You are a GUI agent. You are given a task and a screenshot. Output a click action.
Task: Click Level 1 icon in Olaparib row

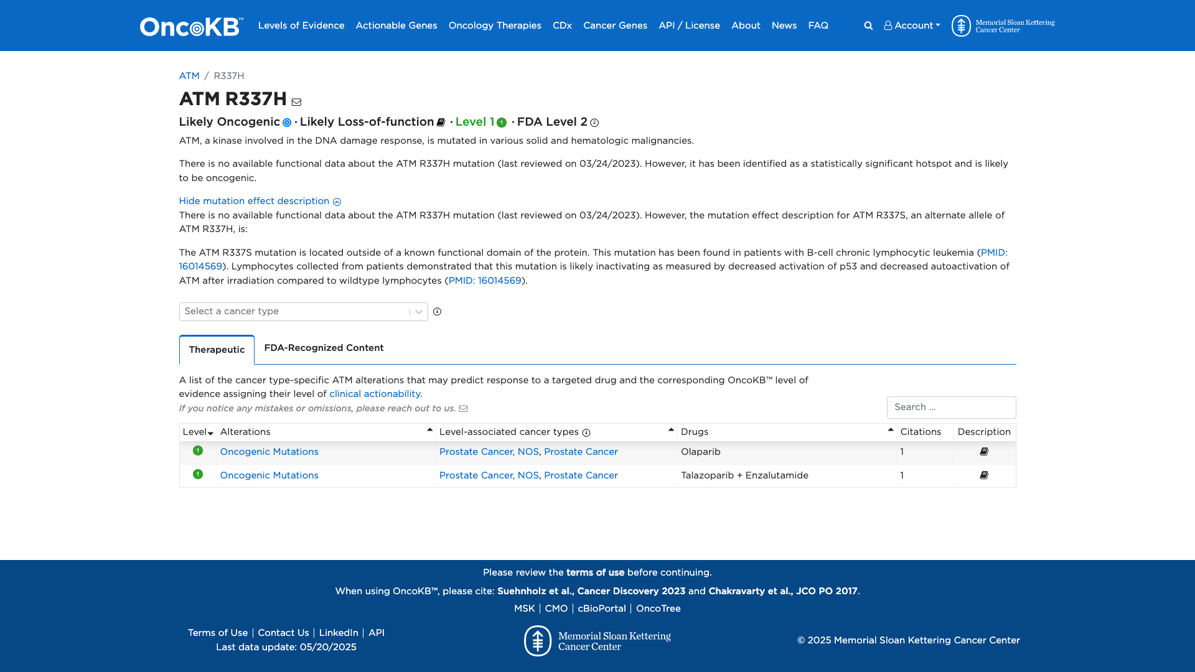click(x=198, y=450)
